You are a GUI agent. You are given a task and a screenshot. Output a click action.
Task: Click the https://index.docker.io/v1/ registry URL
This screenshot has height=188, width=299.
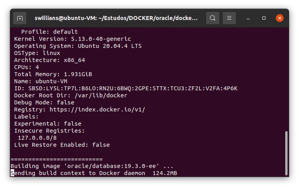point(97,110)
